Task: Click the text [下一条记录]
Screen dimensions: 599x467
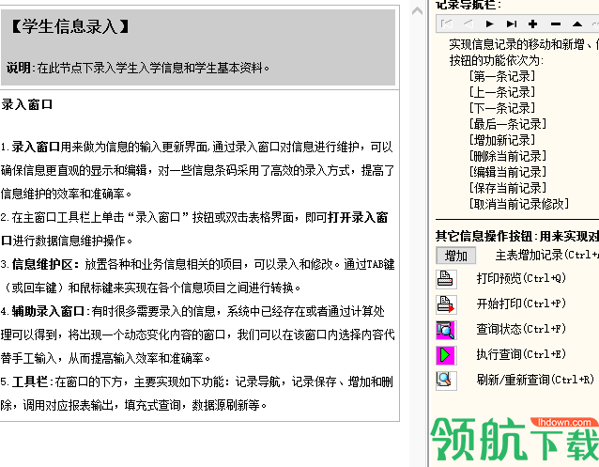Action: (x=502, y=108)
